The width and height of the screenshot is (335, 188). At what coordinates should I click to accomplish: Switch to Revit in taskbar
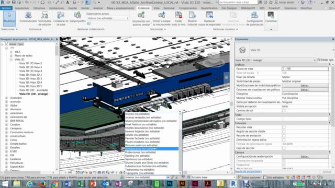coord(233,183)
